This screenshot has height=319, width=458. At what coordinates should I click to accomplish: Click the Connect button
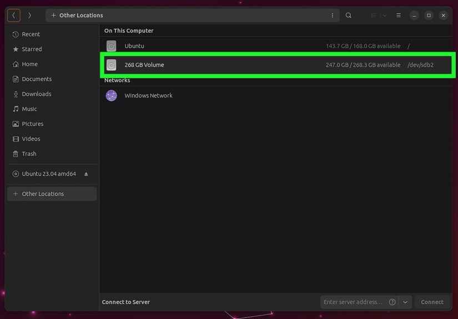(x=432, y=302)
